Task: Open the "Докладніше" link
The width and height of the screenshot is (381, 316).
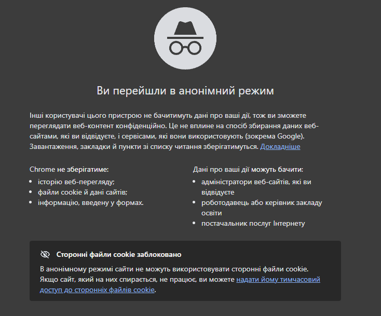Action: tap(280, 147)
